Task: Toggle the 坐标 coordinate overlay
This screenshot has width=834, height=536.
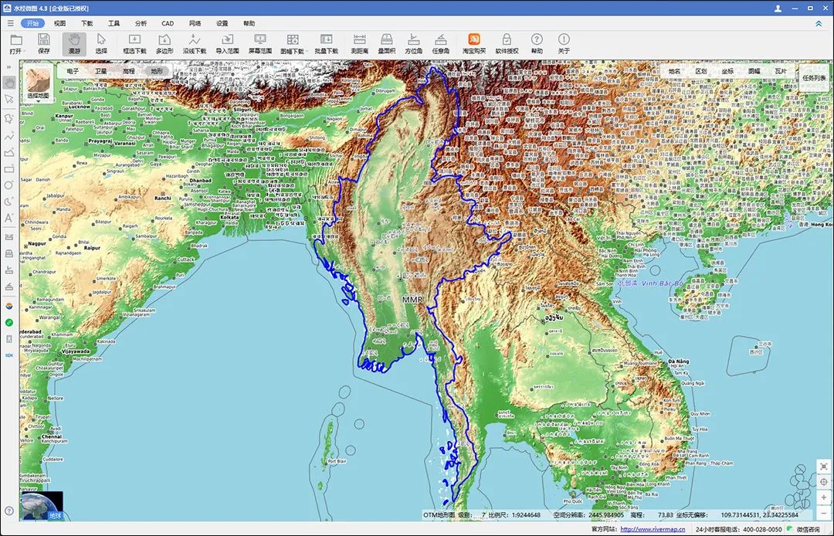Action: click(727, 71)
